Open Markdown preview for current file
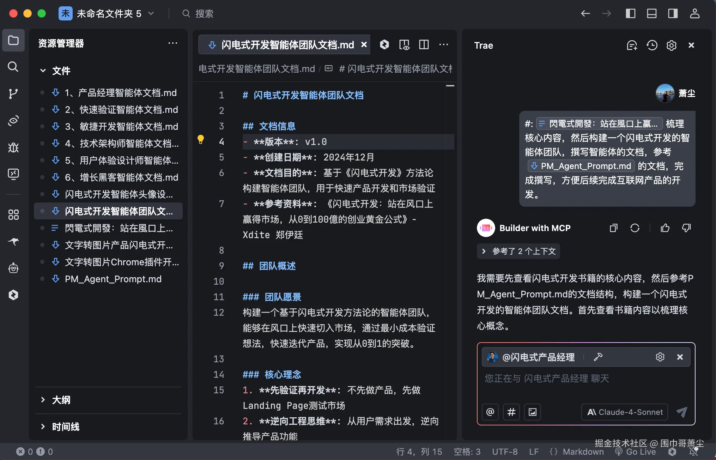The image size is (716, 460). pyautogui.click(x=405, y=44)
